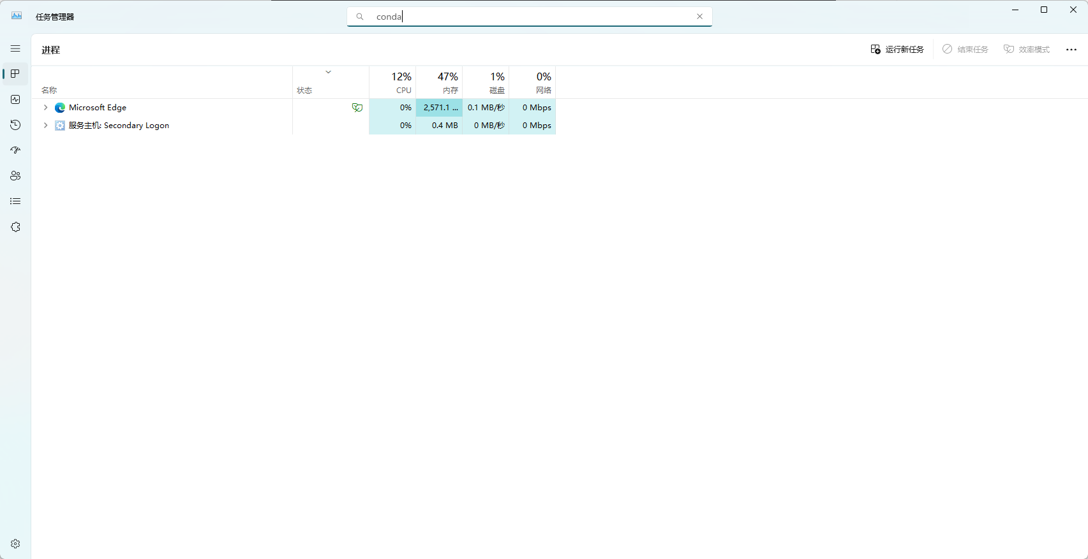Image resolution: width=1088 pixels, height=559 pixels.
Task: Click the Secondary Logon service host icon
Action: point(60,126)
